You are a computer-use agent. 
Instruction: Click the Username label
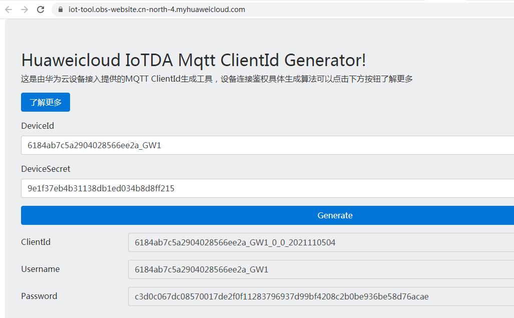(41, 269)
